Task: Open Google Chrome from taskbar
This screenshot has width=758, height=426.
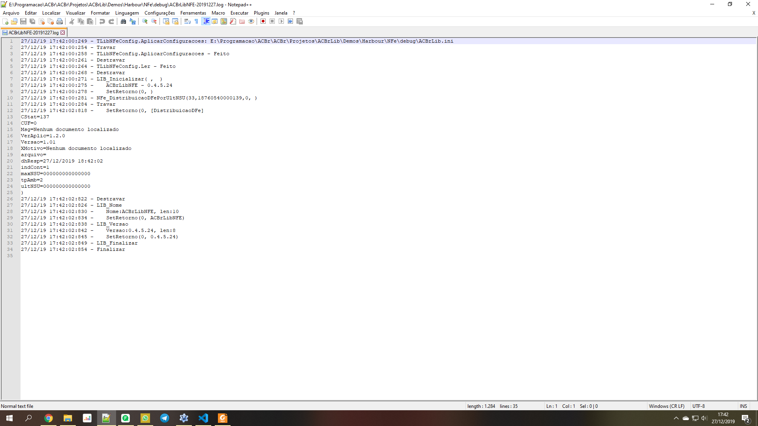Action: pyautogui.click(x=49, y=418)
